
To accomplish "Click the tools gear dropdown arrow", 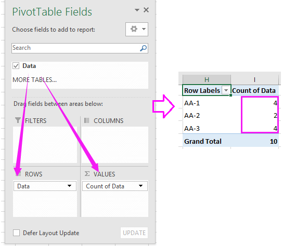I will pos(144,29).
